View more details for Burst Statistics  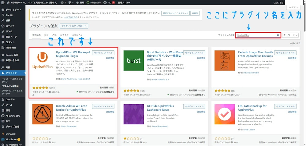(x=201, y=58)
